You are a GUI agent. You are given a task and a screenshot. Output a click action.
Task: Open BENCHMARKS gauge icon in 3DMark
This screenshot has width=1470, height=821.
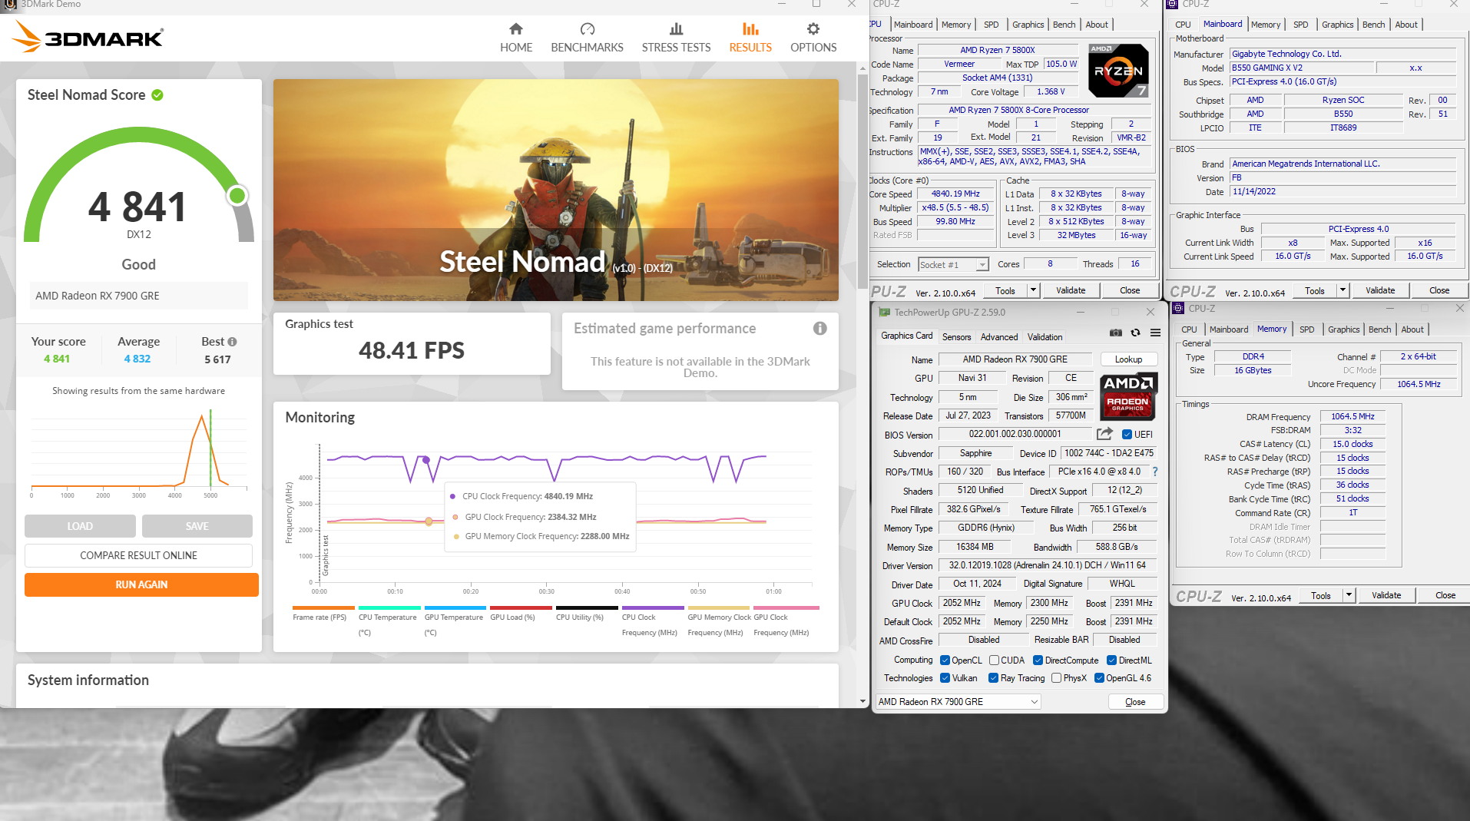pos(587,29)
